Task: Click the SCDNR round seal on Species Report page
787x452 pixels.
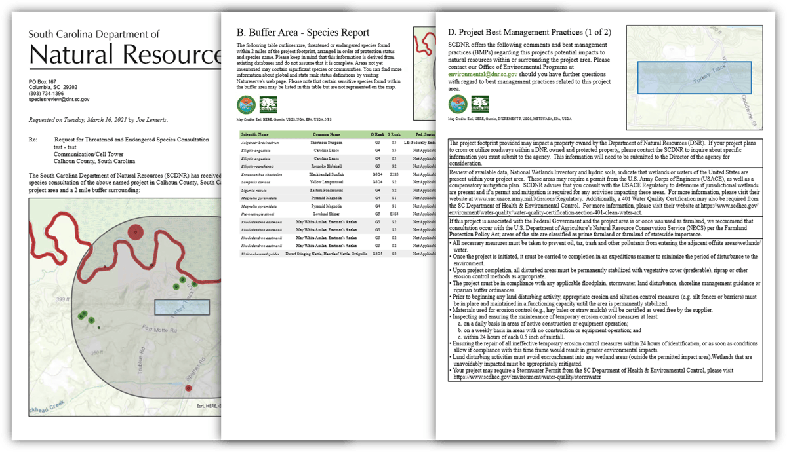Action: [246, 104]
